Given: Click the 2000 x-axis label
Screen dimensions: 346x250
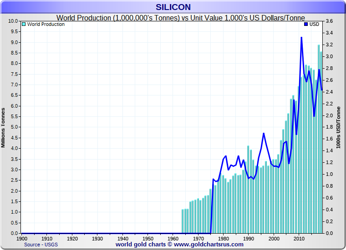Looking at the screenshot, I should (274, 239).
